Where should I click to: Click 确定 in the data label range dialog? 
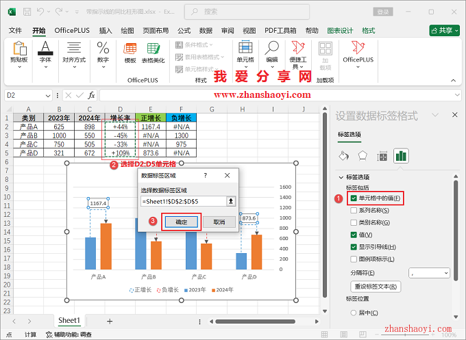[x=181, y=222]
